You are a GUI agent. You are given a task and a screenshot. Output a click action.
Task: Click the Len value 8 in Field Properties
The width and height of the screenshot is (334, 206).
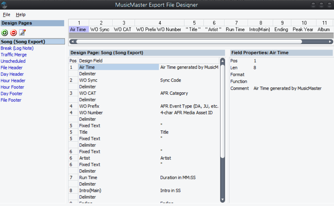pyautogui.click(x=255, y=68)
